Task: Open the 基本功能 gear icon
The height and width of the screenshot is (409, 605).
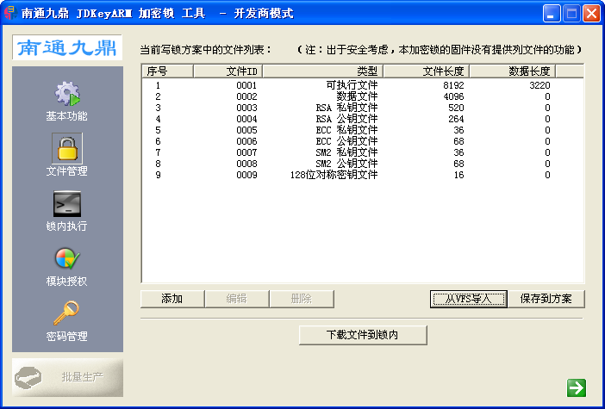Action: tap(67, 94)
